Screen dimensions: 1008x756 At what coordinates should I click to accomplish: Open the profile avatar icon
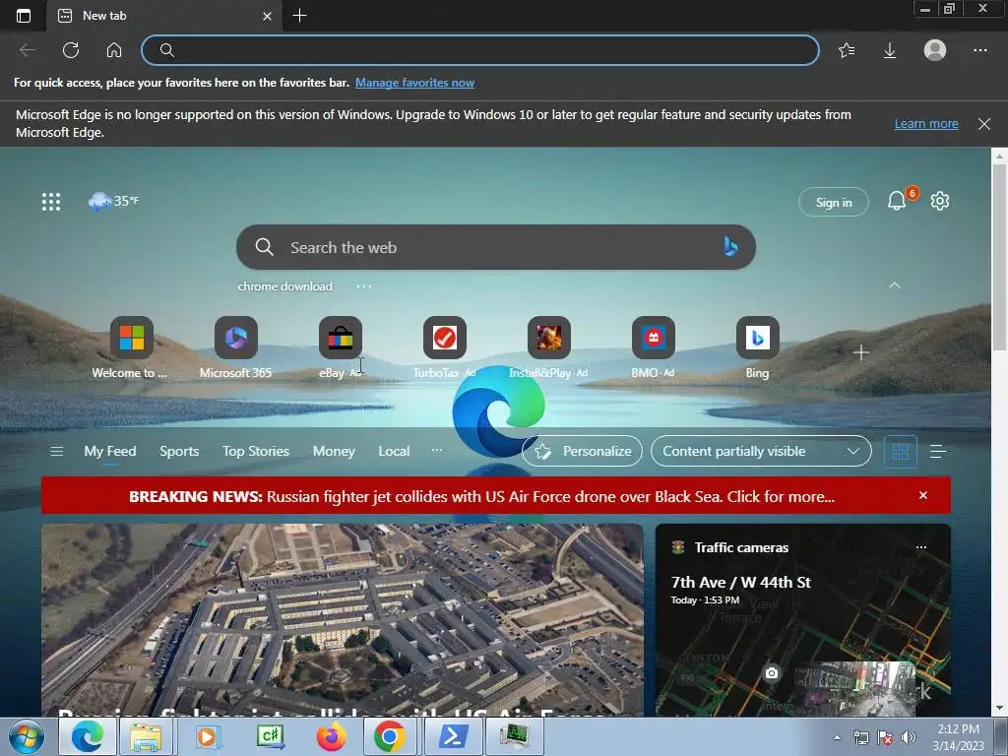point(935,50)
